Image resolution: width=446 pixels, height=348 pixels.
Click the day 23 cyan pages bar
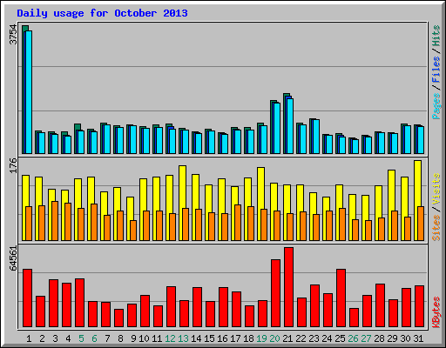316,137
